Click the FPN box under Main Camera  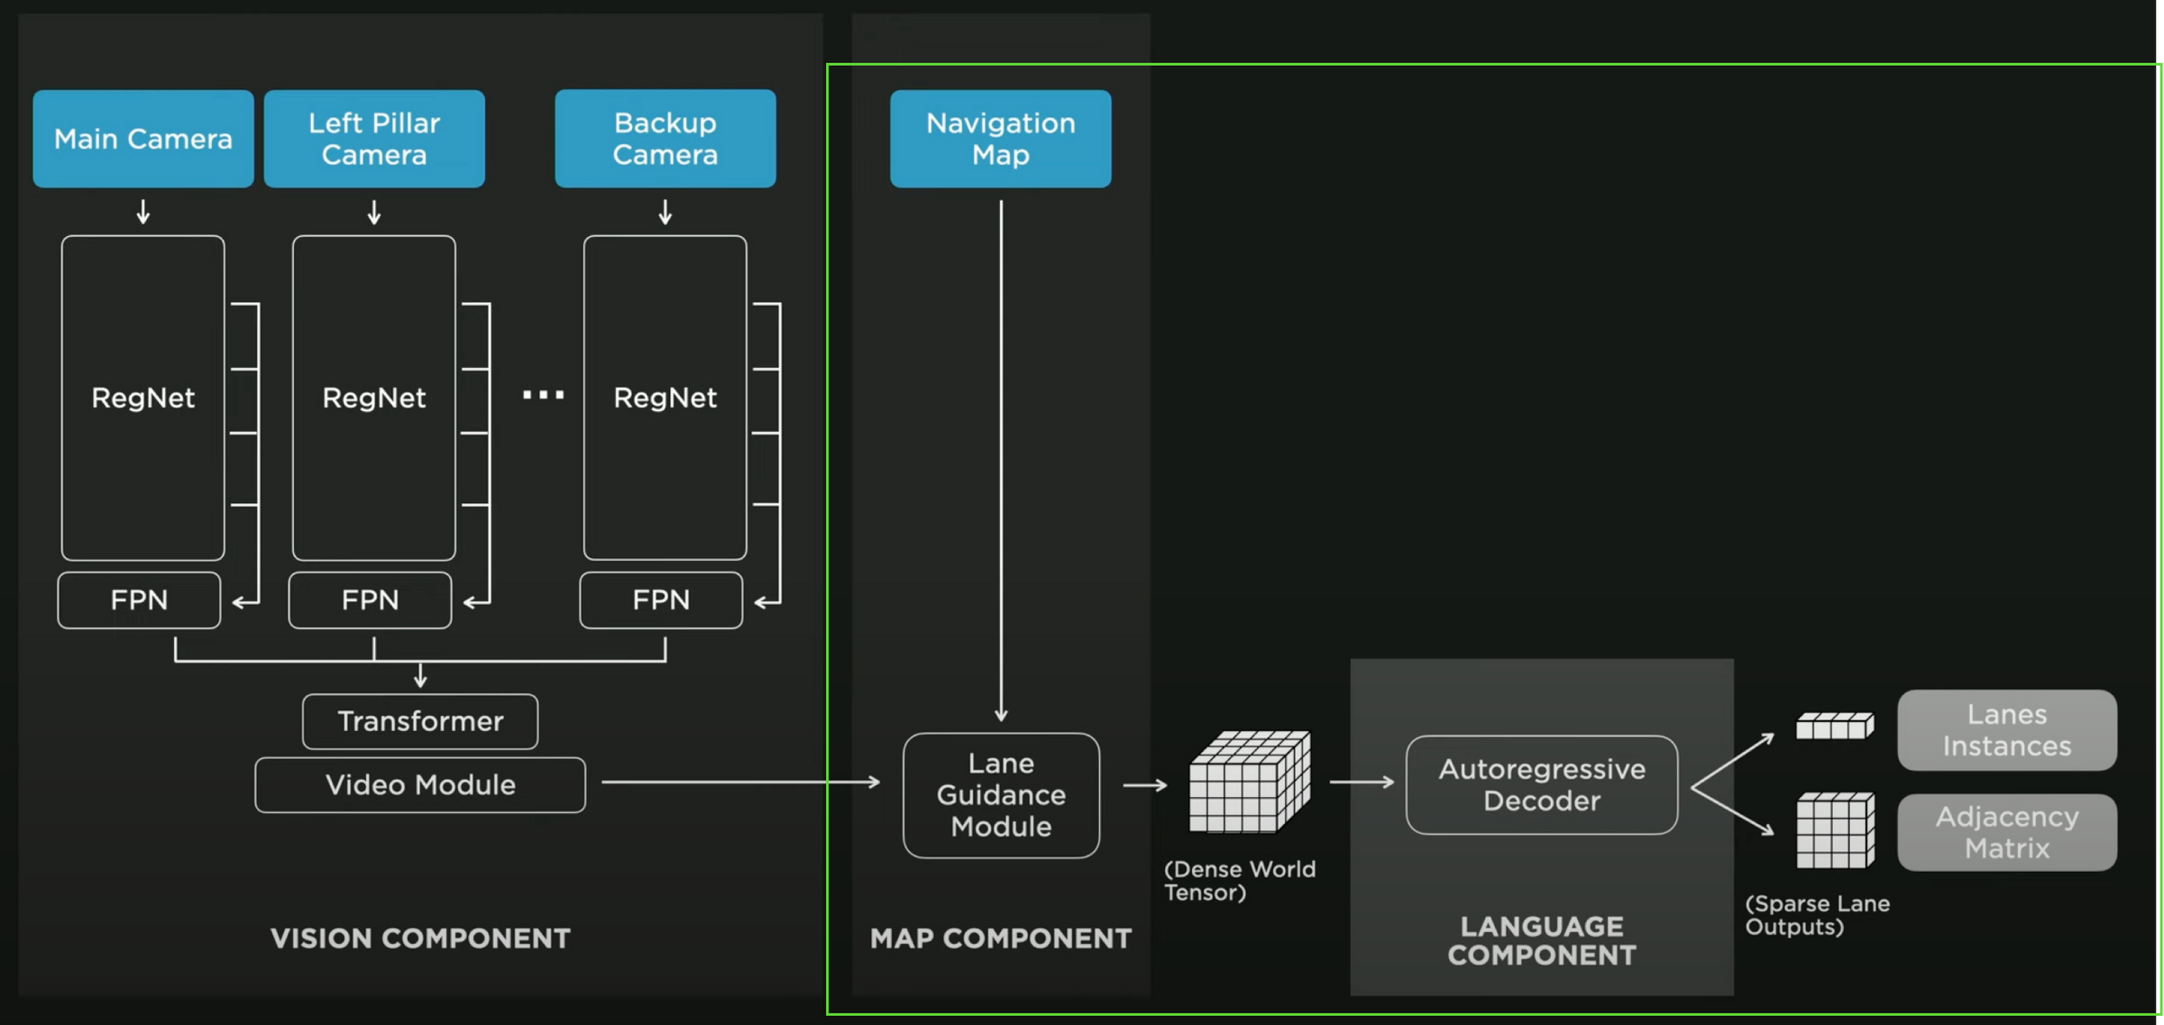tap(139, 600)
